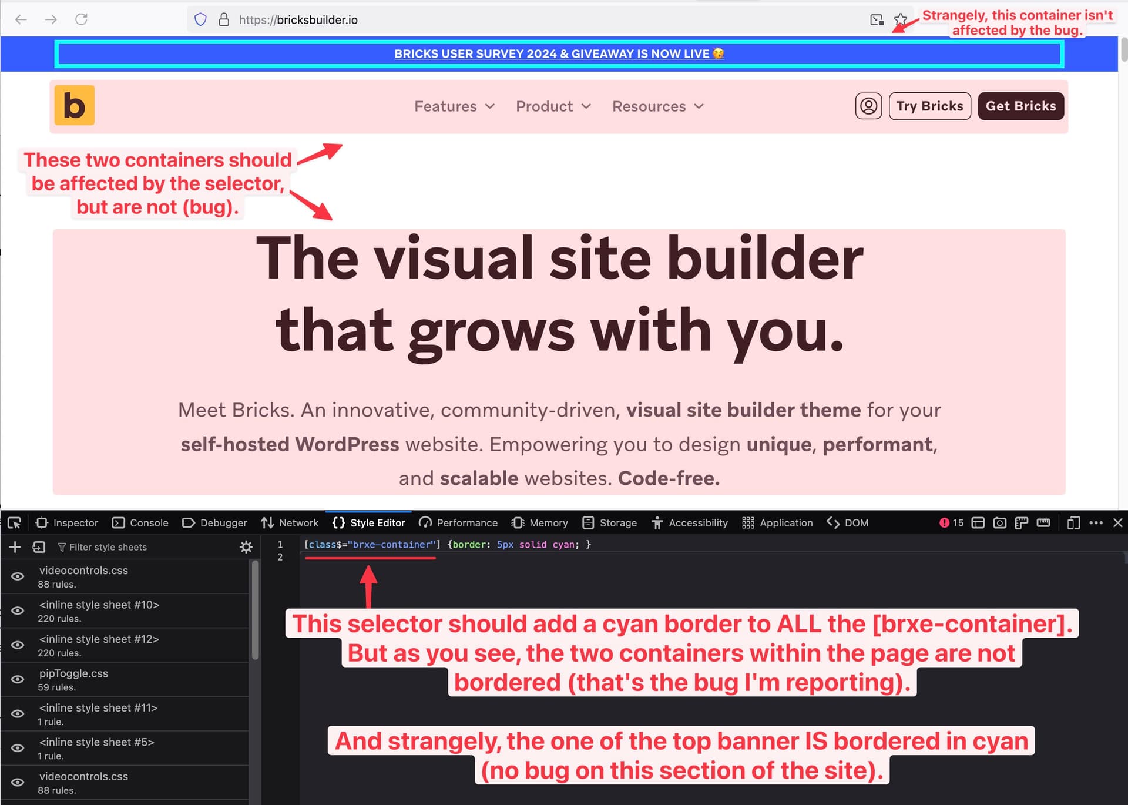
Task: Open the Performance tab
Action: point(458,523)
